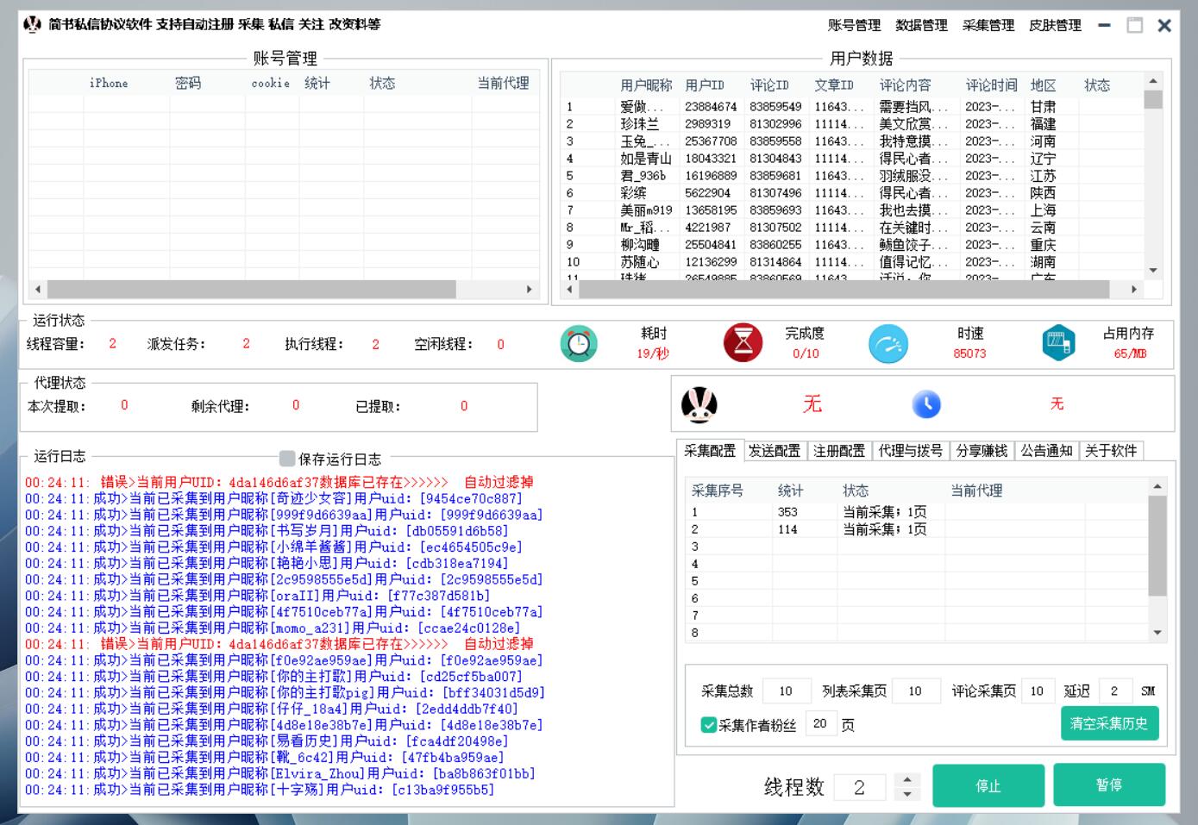Screen dimensions: 1198x825
Task: Click the blue speedometer speed icon
Action: 888,344
